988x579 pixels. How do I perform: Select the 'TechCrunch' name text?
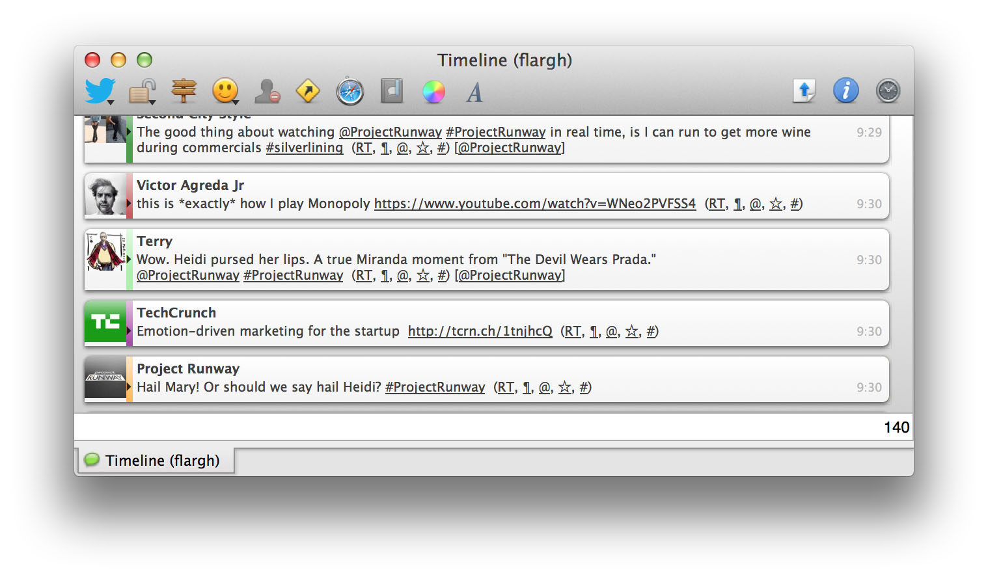click(176, 313)
